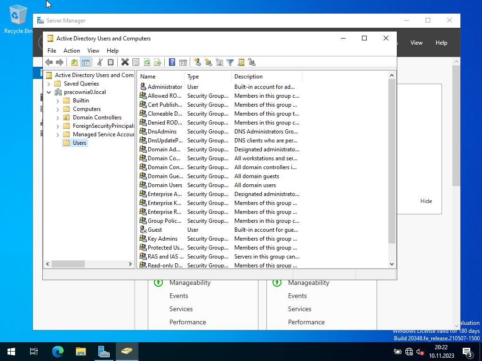The width and height of the screenshot is (482, 361).
Task: Sort list by the Name column header
Action: pos(161,77)
